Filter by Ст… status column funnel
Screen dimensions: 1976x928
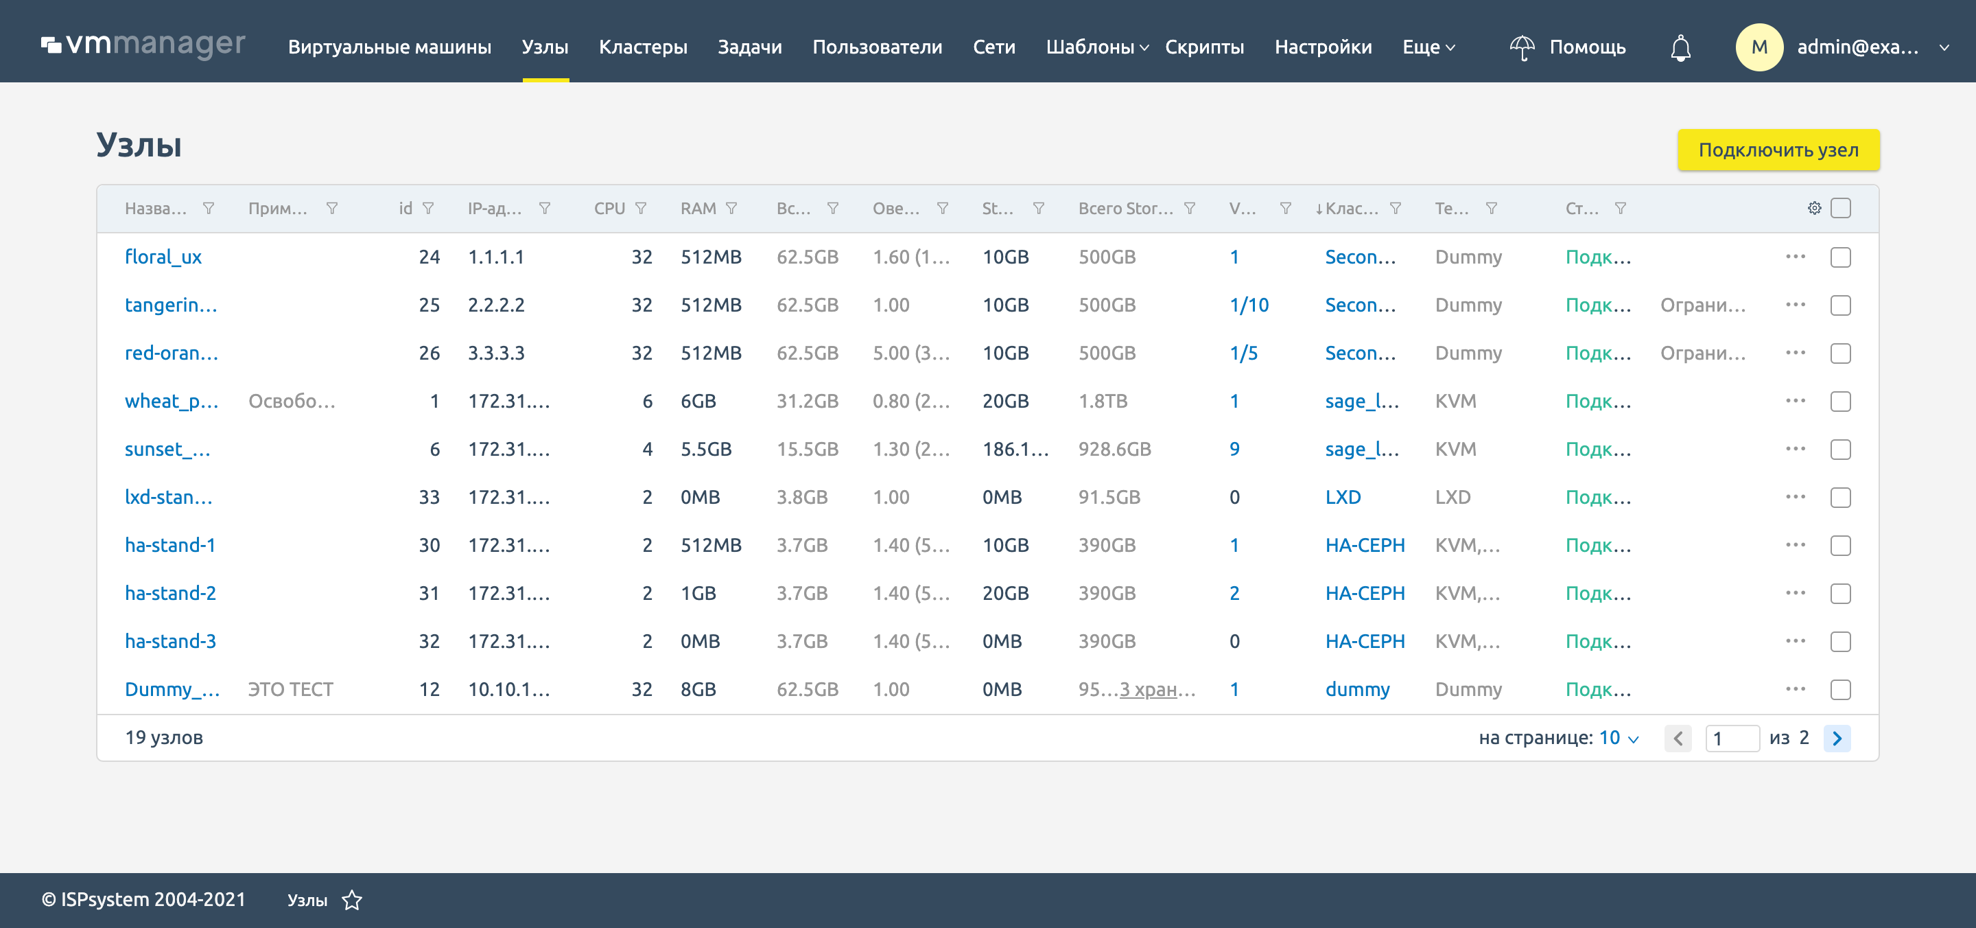tap(1620, 208)
